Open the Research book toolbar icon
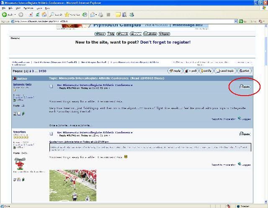268x208 pixels. click(124, 15)
